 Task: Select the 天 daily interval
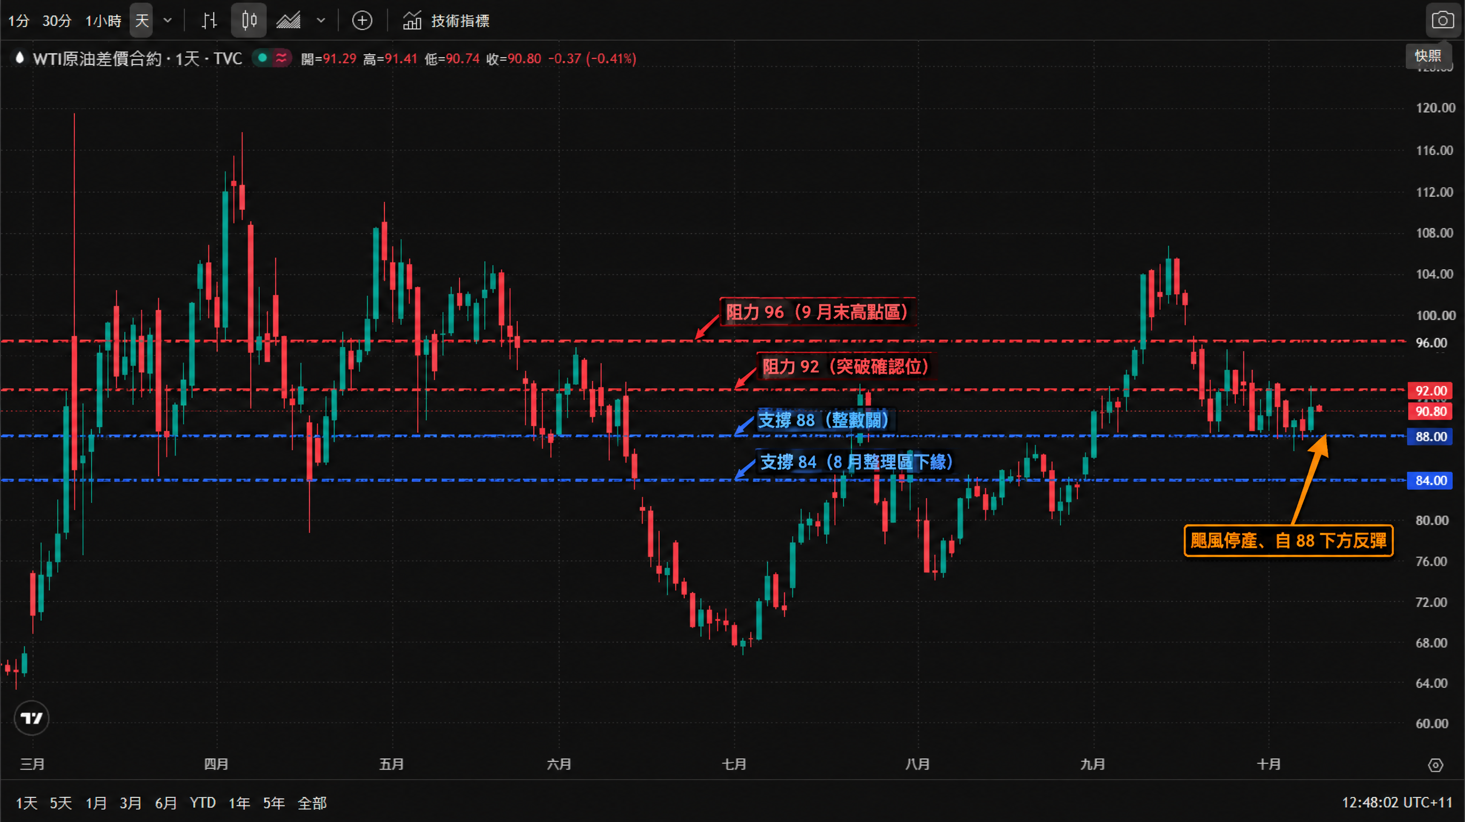pos(141,21)
